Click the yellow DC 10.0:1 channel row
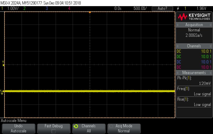 click(x=194, y=51)
